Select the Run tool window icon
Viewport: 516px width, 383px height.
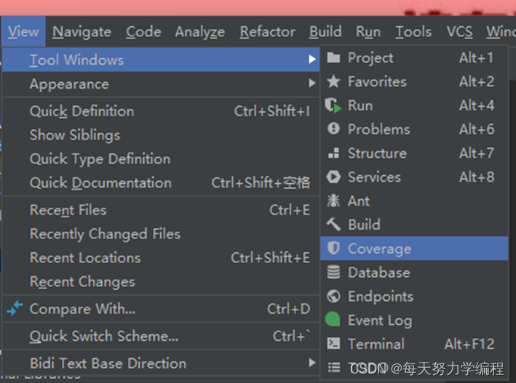click(333, 105)
